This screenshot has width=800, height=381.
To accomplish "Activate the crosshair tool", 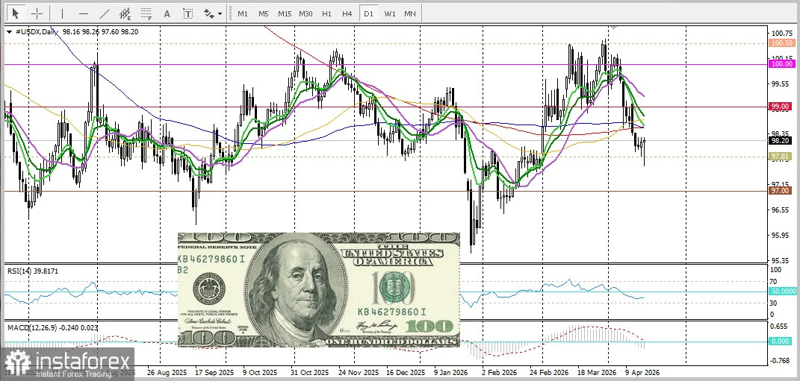I will coord(37,13).
